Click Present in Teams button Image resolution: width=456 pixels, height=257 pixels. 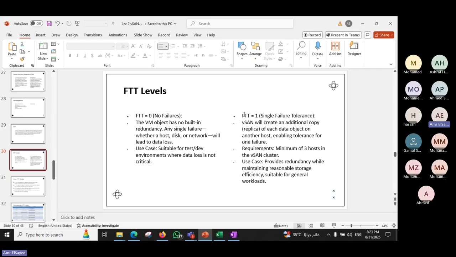tap(343, 35)
